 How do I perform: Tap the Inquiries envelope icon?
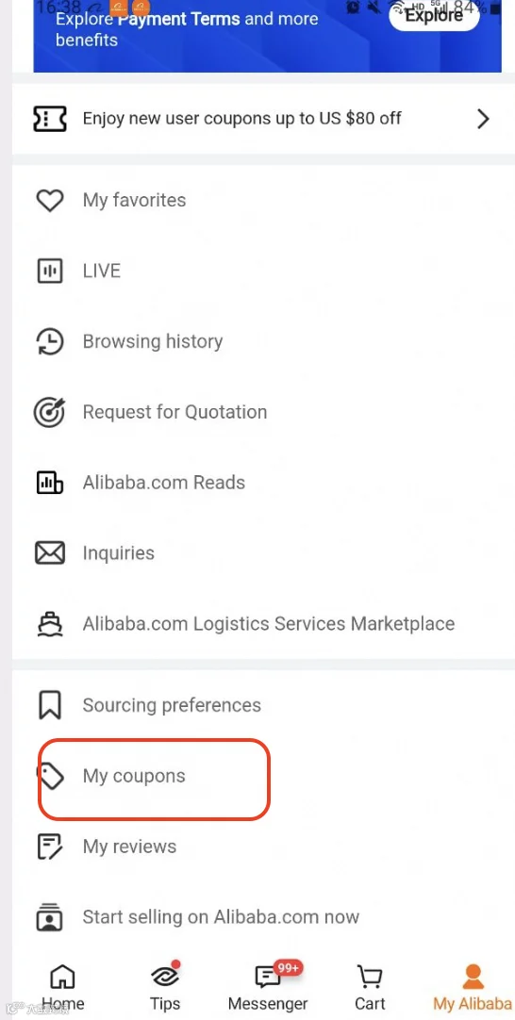49,553
